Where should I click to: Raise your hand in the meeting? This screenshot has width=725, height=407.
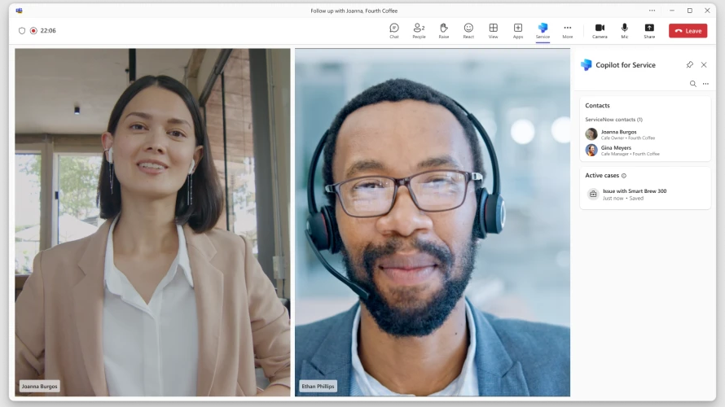coord(444,30)
